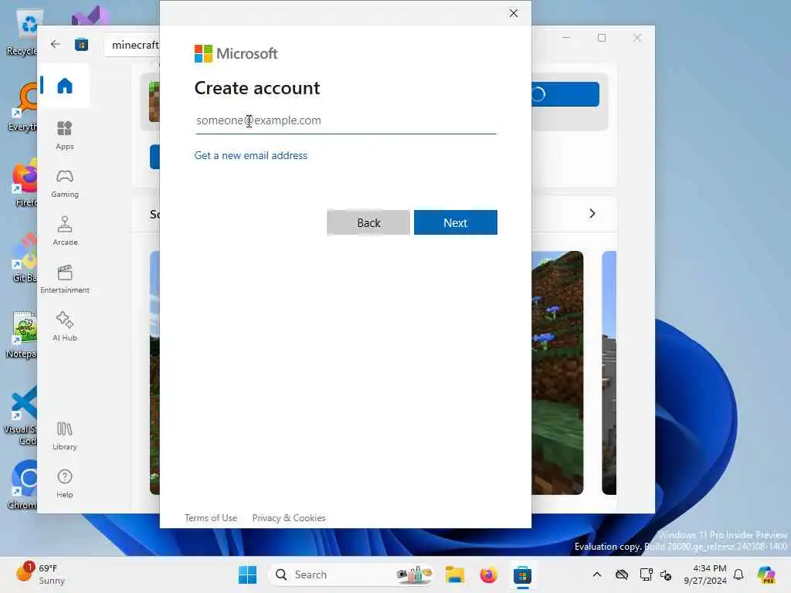Open Terms of Use link
Viewport: 791px width, 593px height.
[x=211, y=518]
